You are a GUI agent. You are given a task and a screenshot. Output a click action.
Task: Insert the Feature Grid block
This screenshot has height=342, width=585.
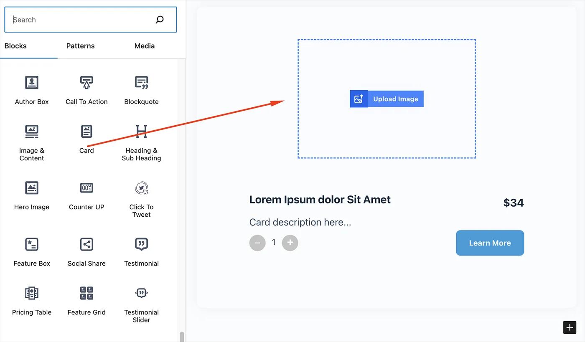click(x=86, y=299)
